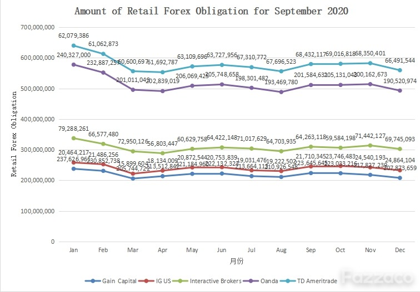This screenshot has width=420, height=292.
Task: Click the data label 79,288,261
Action: [74, 129]
